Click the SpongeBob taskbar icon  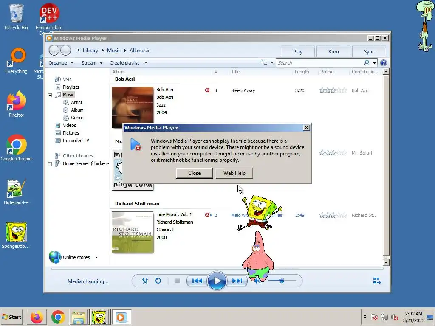[x=99, y=317]
